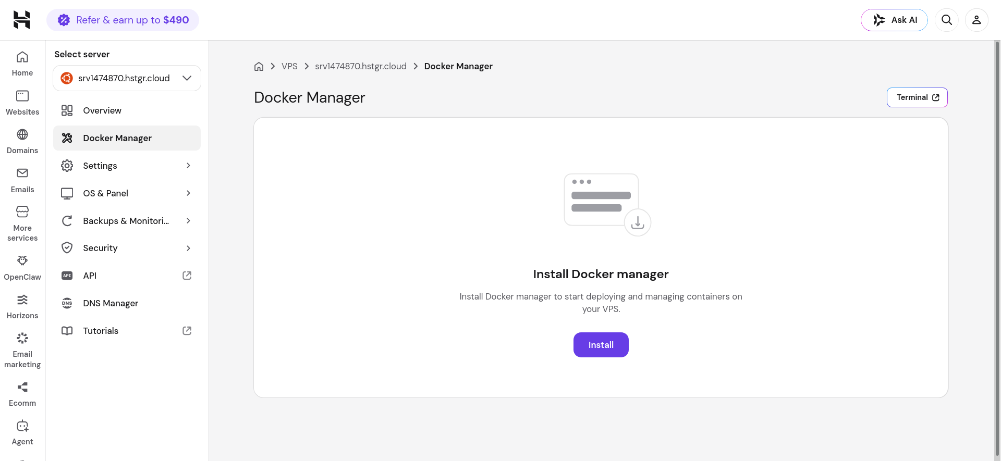Click the search magnifier icon
The width and height of the screenshot is (1001, 461).
[947, 20]
